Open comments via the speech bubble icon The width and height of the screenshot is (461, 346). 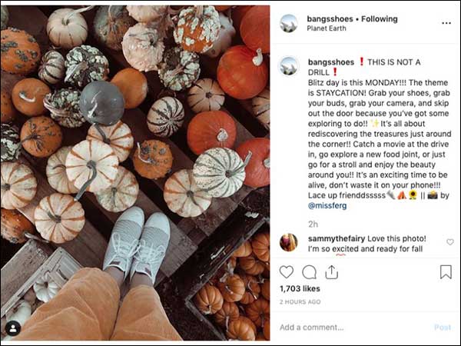click(309, 272)
